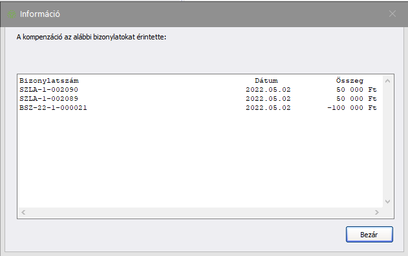This screenshot has height=256, width=408.
Task: Click the Bizonylatszám column header
Action: click(x=49, y=81)
